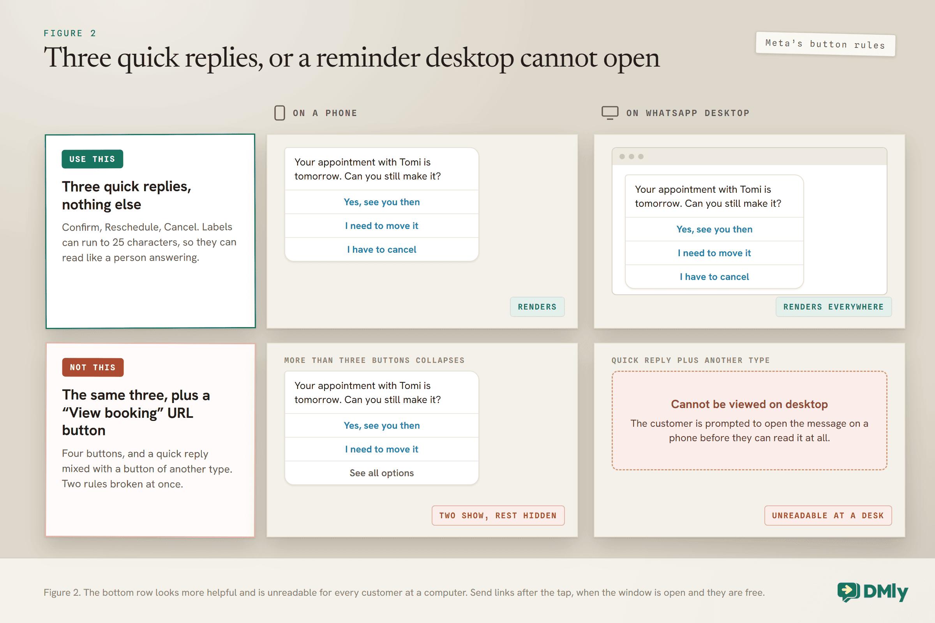Tap 'I need to move it' in top phone card
The height and width of the screenshot is (623, 935).
click(x=382, y=226)
